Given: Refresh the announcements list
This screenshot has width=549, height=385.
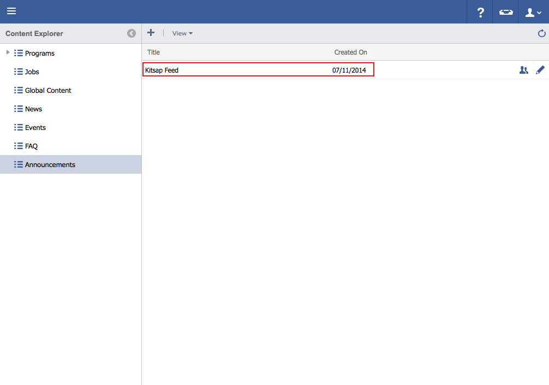Looking at the screenshot, I should (541, 33).
